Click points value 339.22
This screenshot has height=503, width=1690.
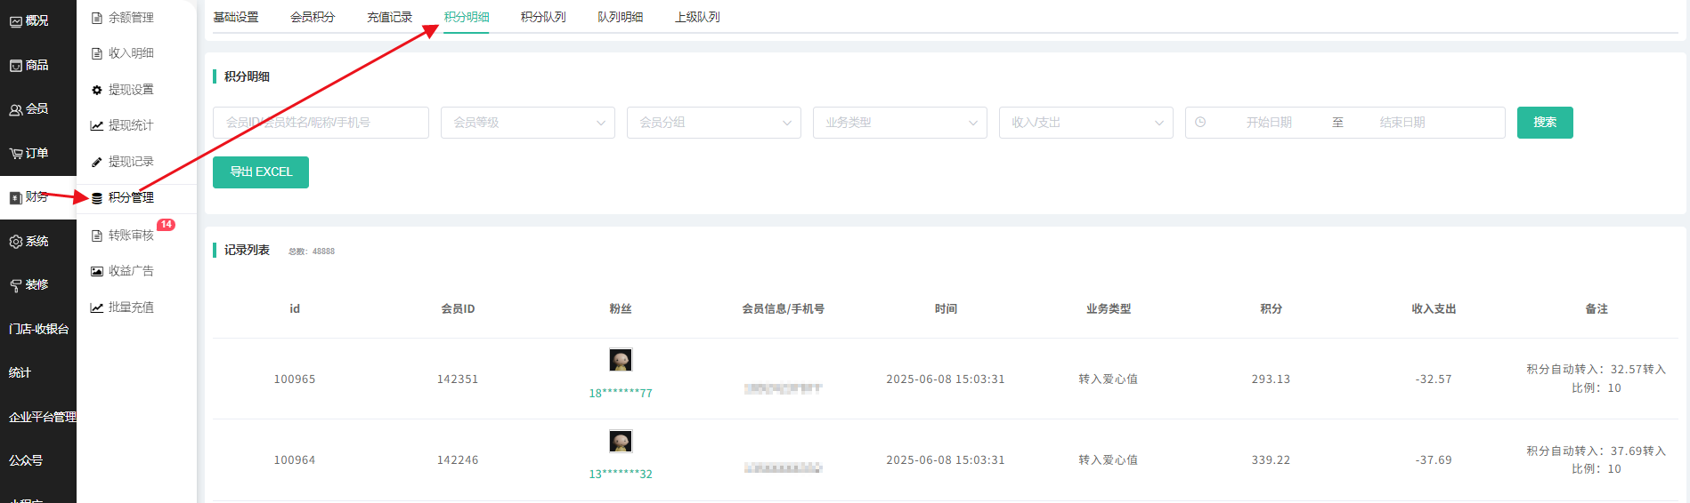(1271, 460)
